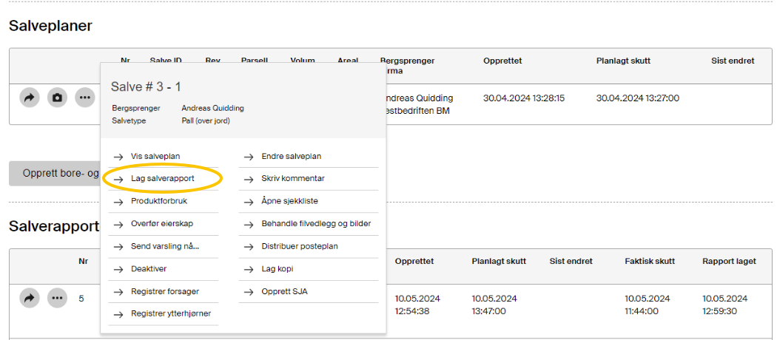Click Opprett SJA in the menu

click(284, 291)
